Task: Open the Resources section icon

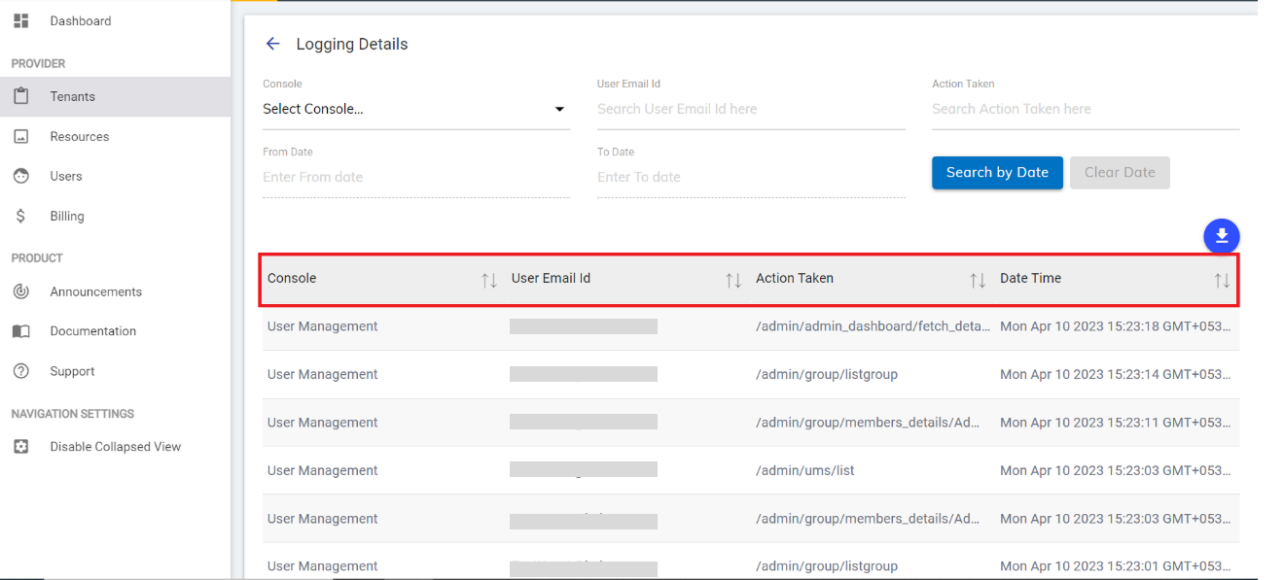Action: click(20, 135)
